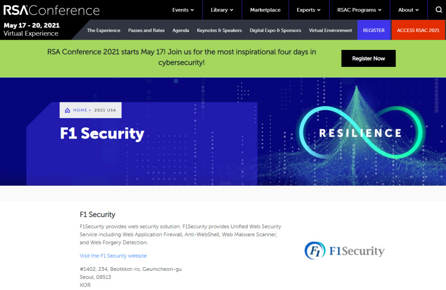
Task: Click the May 17 - 20, 2021 date text
Action: [32, 25]
